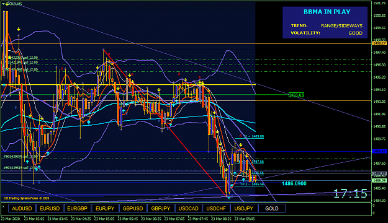Close symbol panel with small x
Viewport: 388px width, 223px height.
point(4,206)
